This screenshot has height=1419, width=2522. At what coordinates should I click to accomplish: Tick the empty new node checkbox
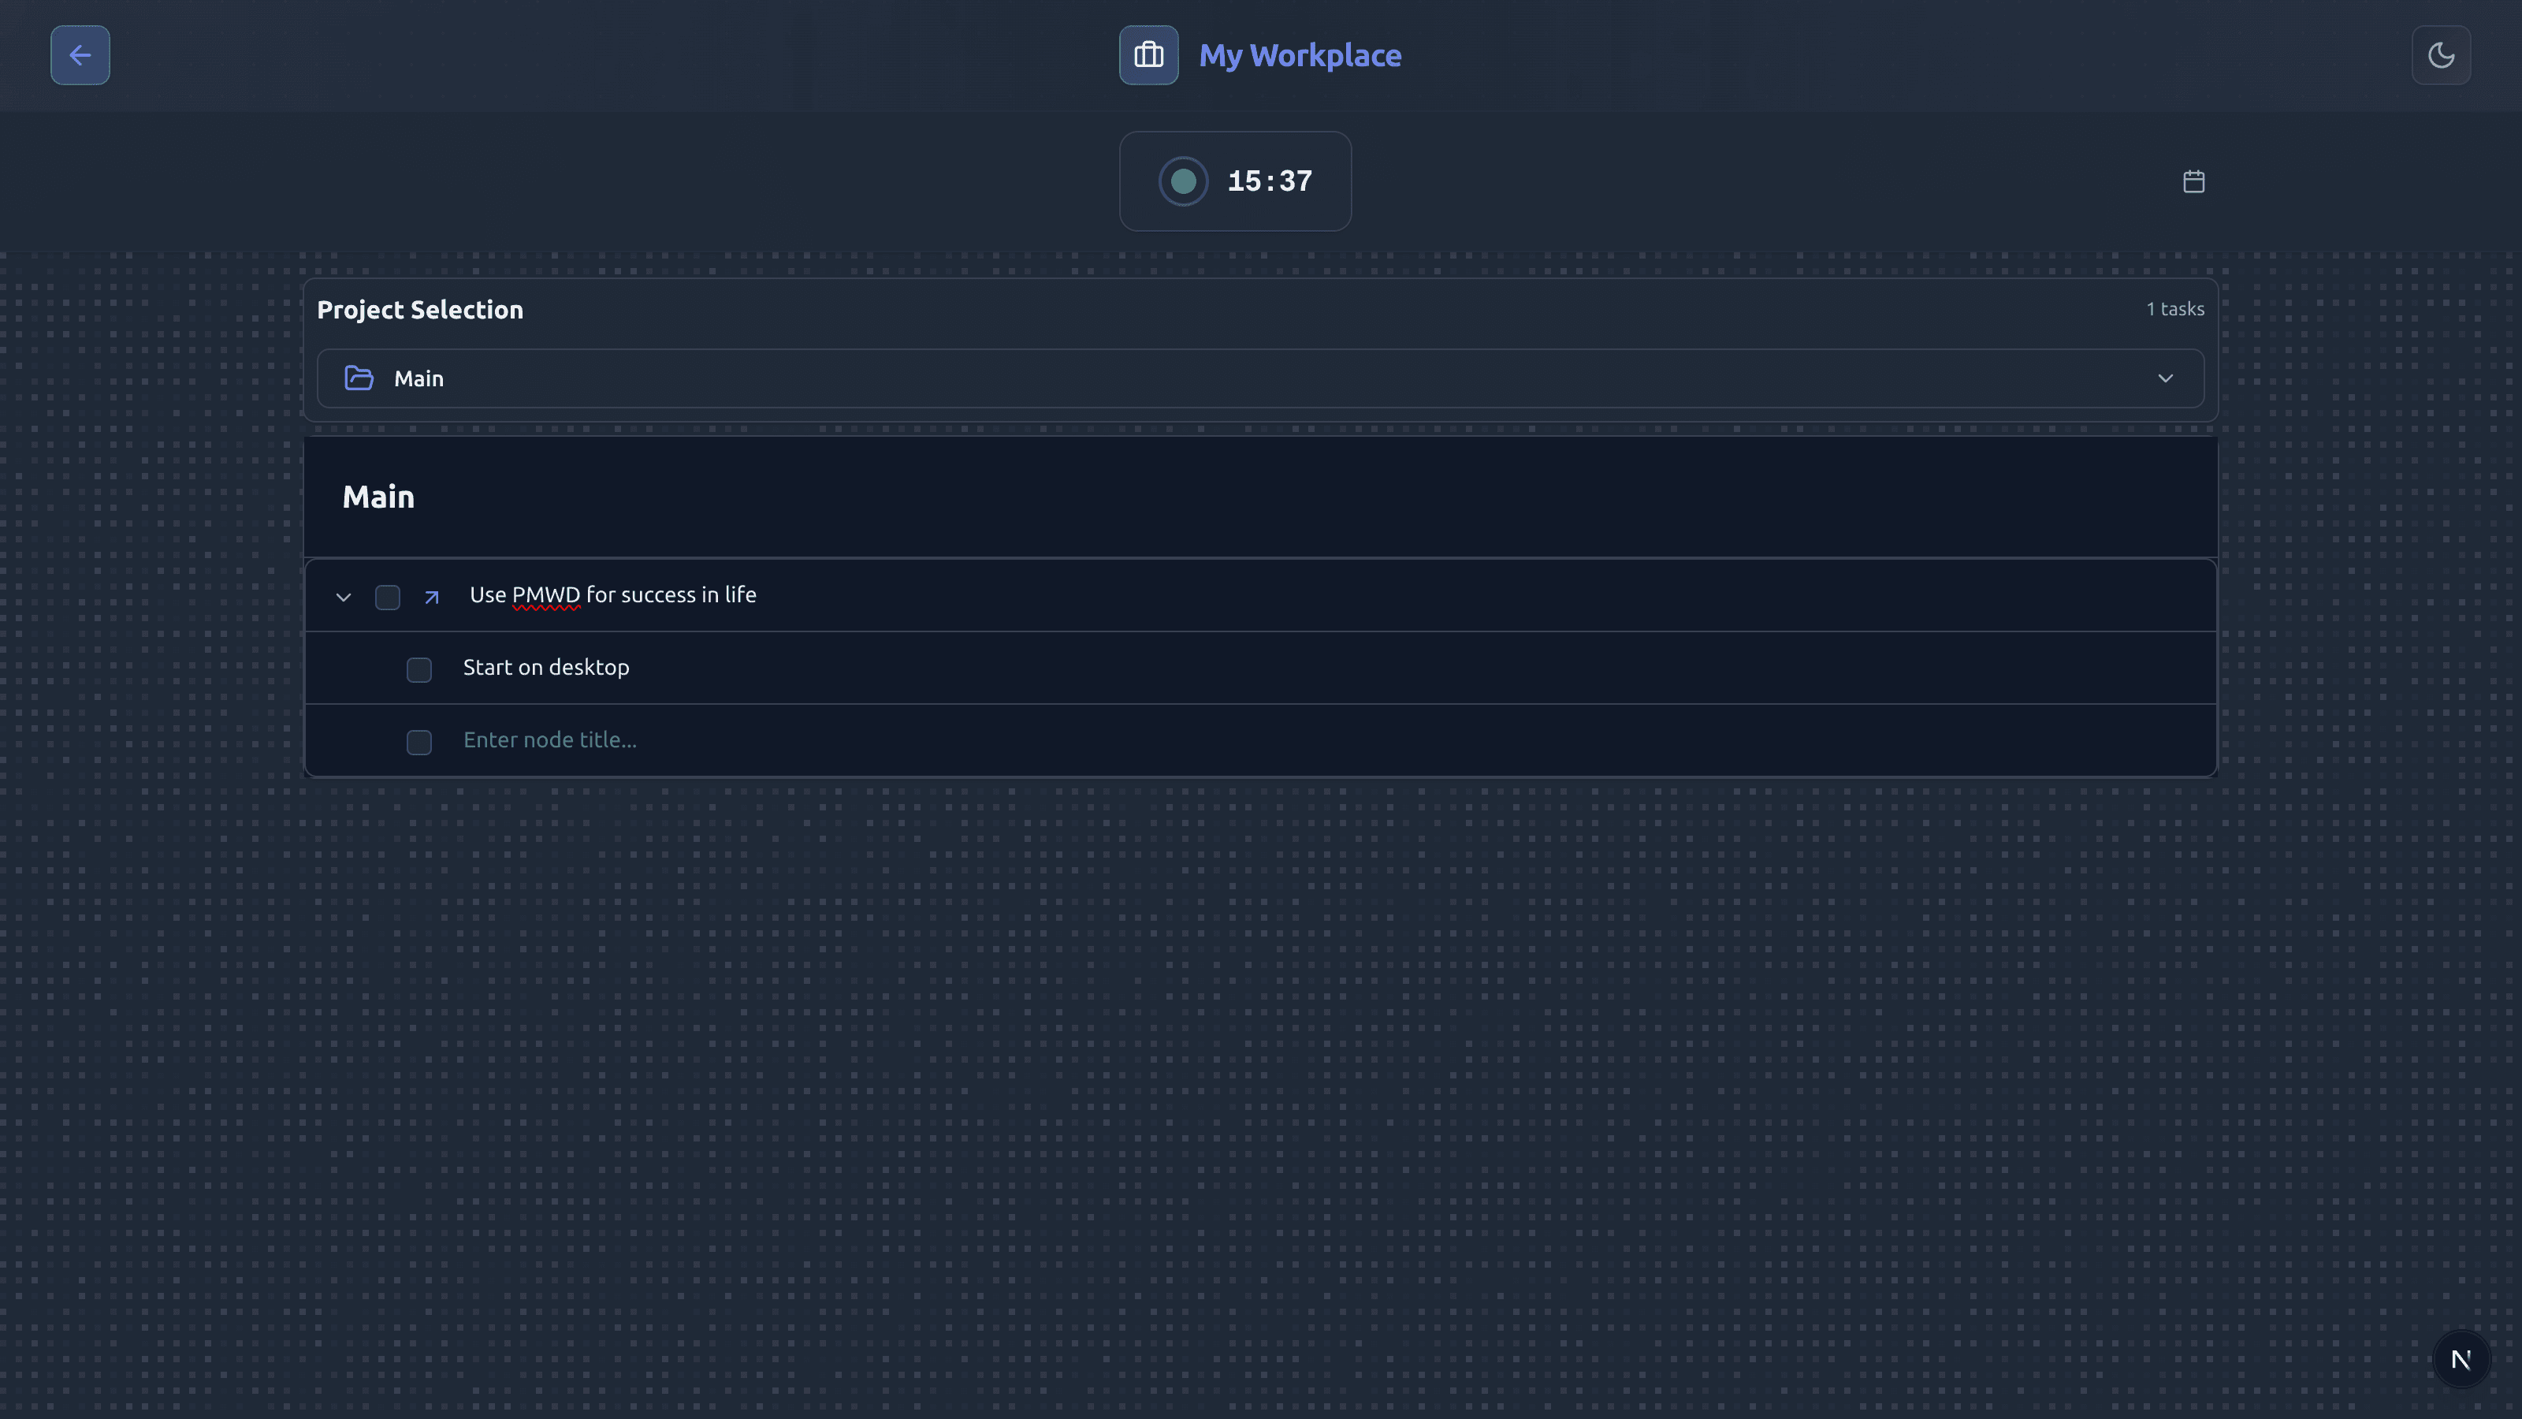tap(419, 741)
